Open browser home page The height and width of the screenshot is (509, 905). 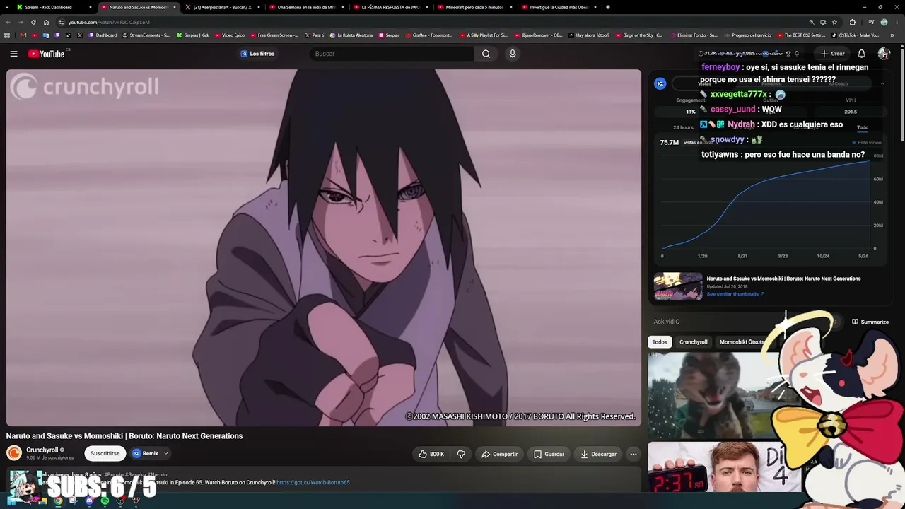coord(47,22)
